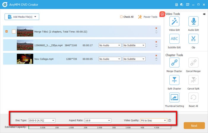Click Add Media File(s) button
The image size is (208, 133).
[22, 17]
